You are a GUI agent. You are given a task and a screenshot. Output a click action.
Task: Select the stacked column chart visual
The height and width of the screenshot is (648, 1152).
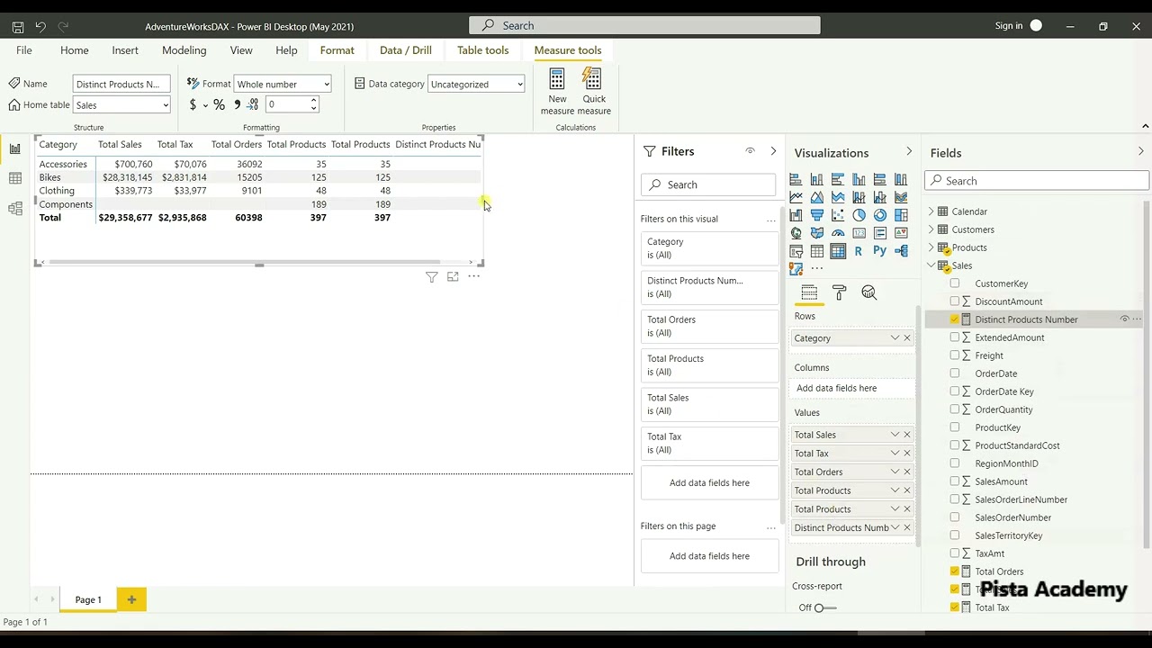[816, 179]
